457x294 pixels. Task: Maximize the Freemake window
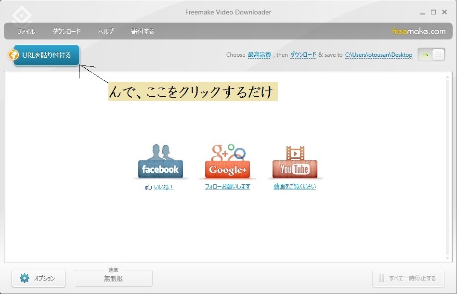click(x=433, y=12)
